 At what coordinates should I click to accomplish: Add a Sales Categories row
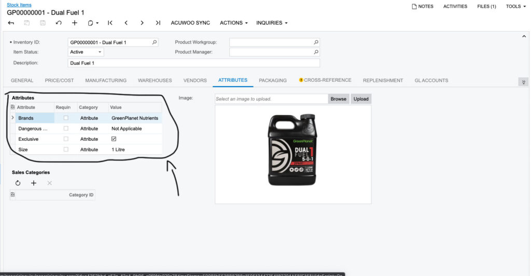point(34,183)
